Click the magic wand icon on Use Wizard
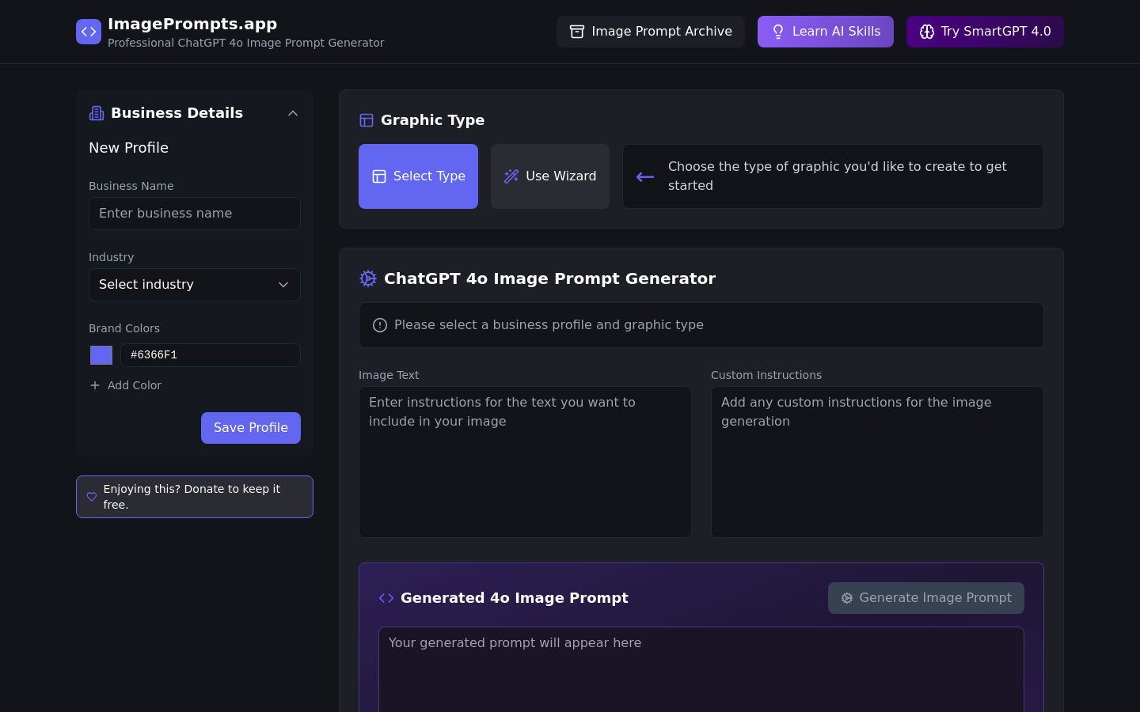Viewport: 1140px width, 712px height. [511, 176]
